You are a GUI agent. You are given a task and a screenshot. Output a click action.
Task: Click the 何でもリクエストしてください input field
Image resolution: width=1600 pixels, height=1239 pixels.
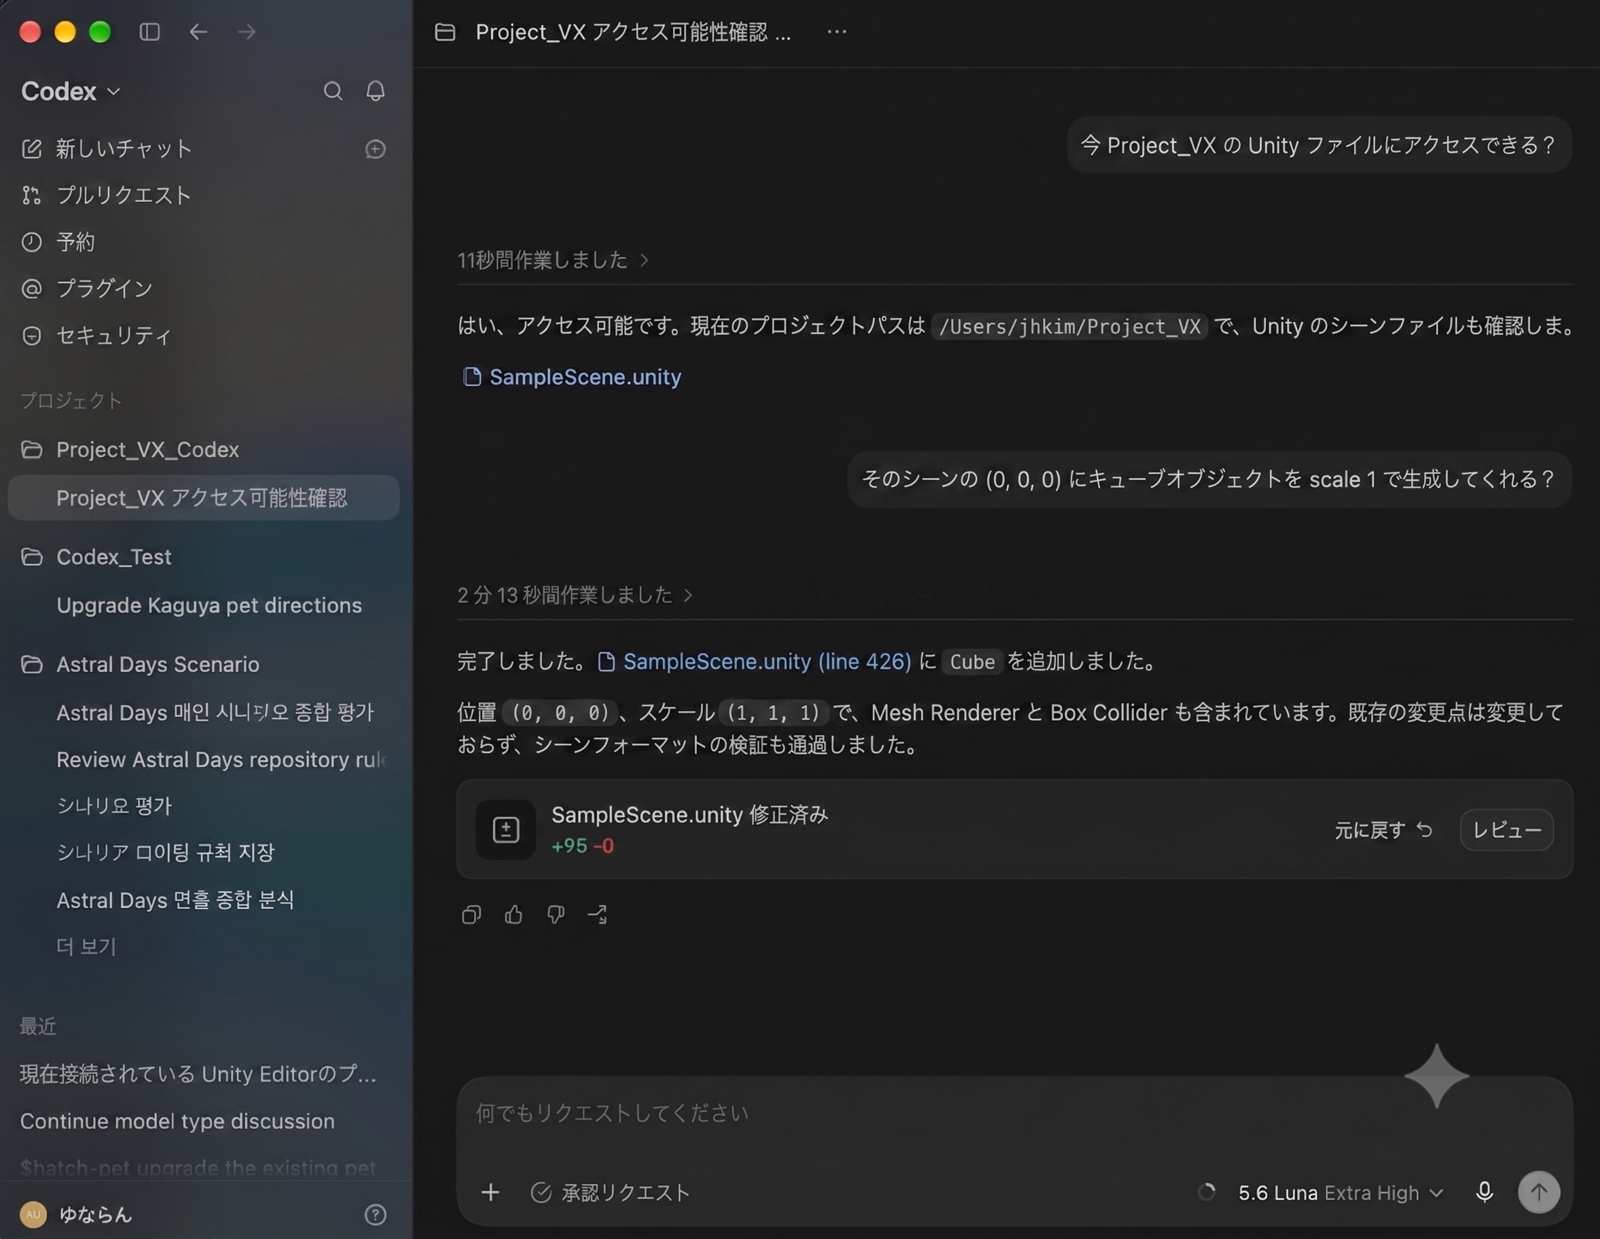(x=1015, y=1114)
